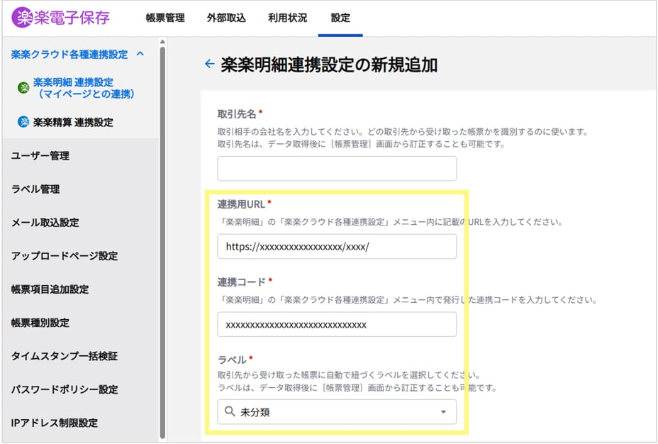Image resolution: width=658 pixels, height=444 pixels.
Task: Open 帳票項目追加設定 in sidebar
Action: [x=50, y=289]
